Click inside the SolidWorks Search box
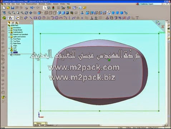Screen dimensions: 171x129 tap(151, 4)
